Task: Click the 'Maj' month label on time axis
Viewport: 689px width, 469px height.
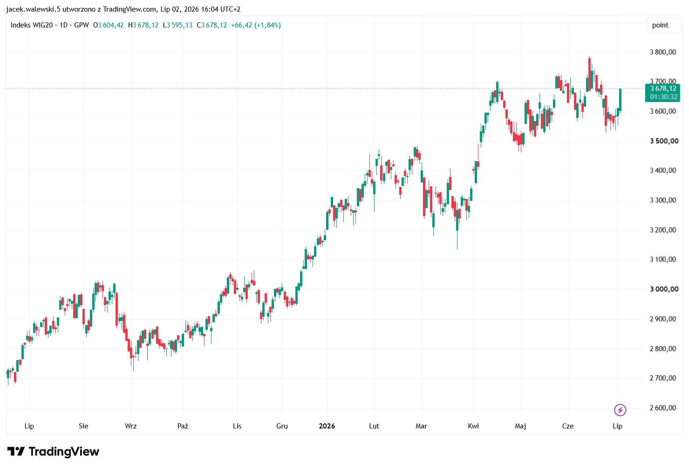Action: tap(520, 426)
